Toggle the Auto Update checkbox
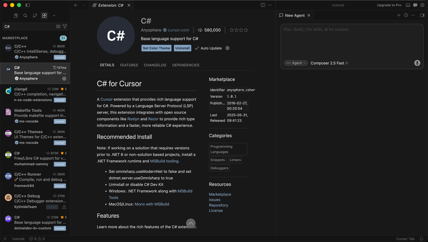 point(197,48)
